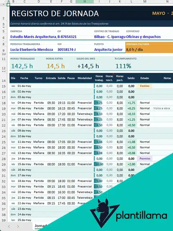Viewport: 173px width, 231px height.
Task: Select row 19 header
Action: click(4, 108)
